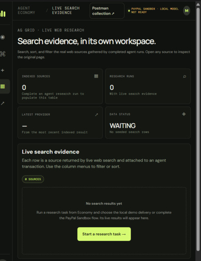Click the diamond icon in Data Status card
The height and width of the screenshot is (261, 201).
coord(184,114)
